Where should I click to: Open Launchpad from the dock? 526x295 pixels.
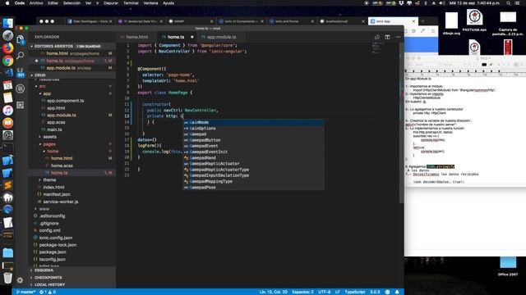7,36
